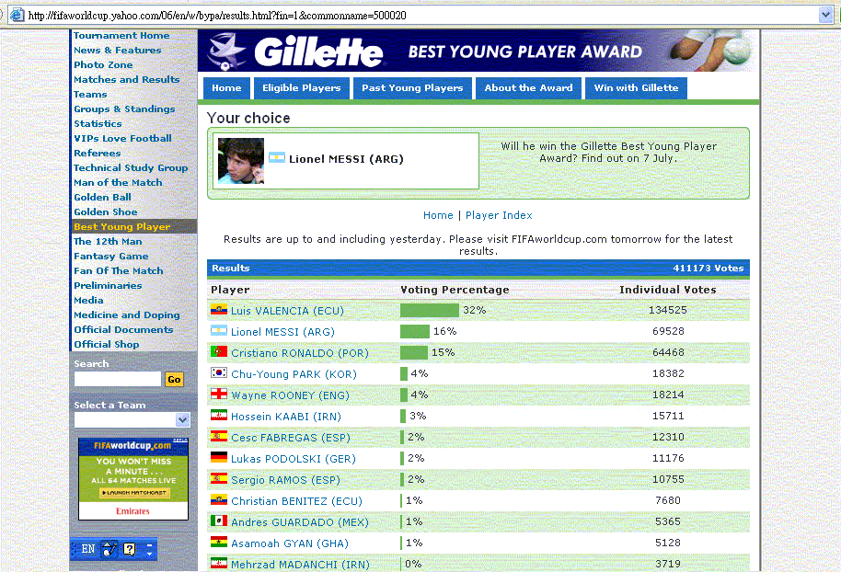Select Best Young Player in sidebar menu
This screenshot has height=572, width=841.
[122, 227]
